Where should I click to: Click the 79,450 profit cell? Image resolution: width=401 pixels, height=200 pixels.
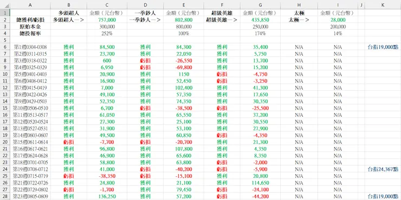point(183,190)
